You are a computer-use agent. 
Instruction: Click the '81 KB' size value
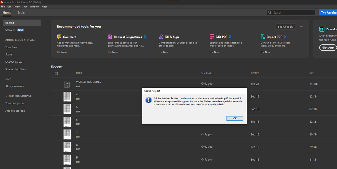pos(313,160)
